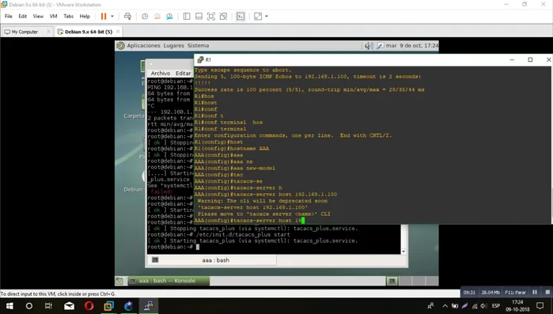Toggle the console view toolbar icon
This screenshot has width=553, height=314.
241,16
